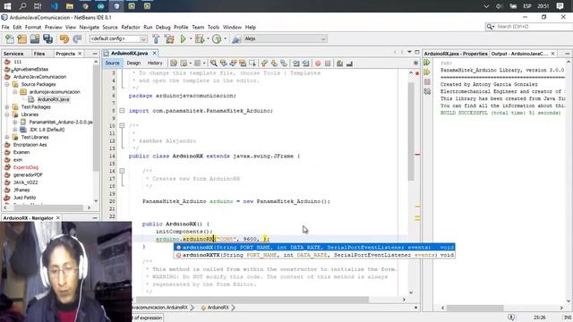Click the Debug Project toolbar icon
This screenshot has height=322, width=573.
point(200,38)
